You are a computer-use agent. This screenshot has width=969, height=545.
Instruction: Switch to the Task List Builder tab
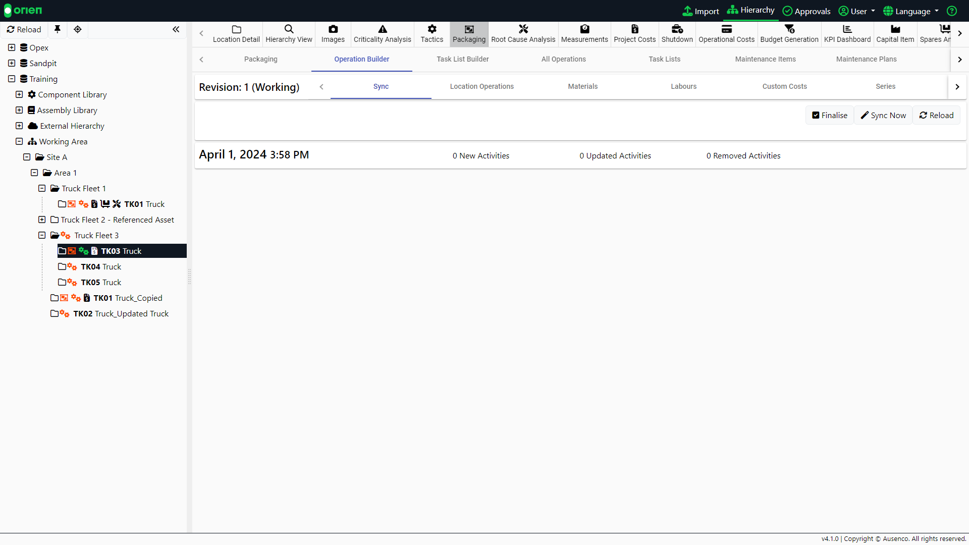click(x=462, y=59)
